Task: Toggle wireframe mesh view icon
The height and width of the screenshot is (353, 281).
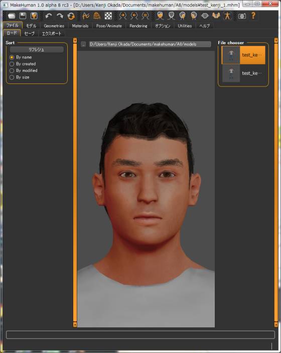Action: [x=97, y=16]
